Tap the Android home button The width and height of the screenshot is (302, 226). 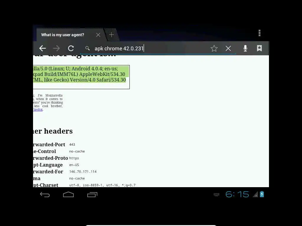pyautogui.click(x=68, y=195)
